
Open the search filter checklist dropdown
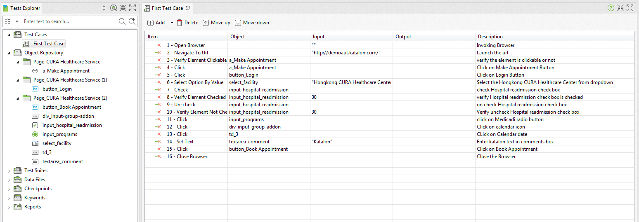pyautogui.click(x=12, y=21)
